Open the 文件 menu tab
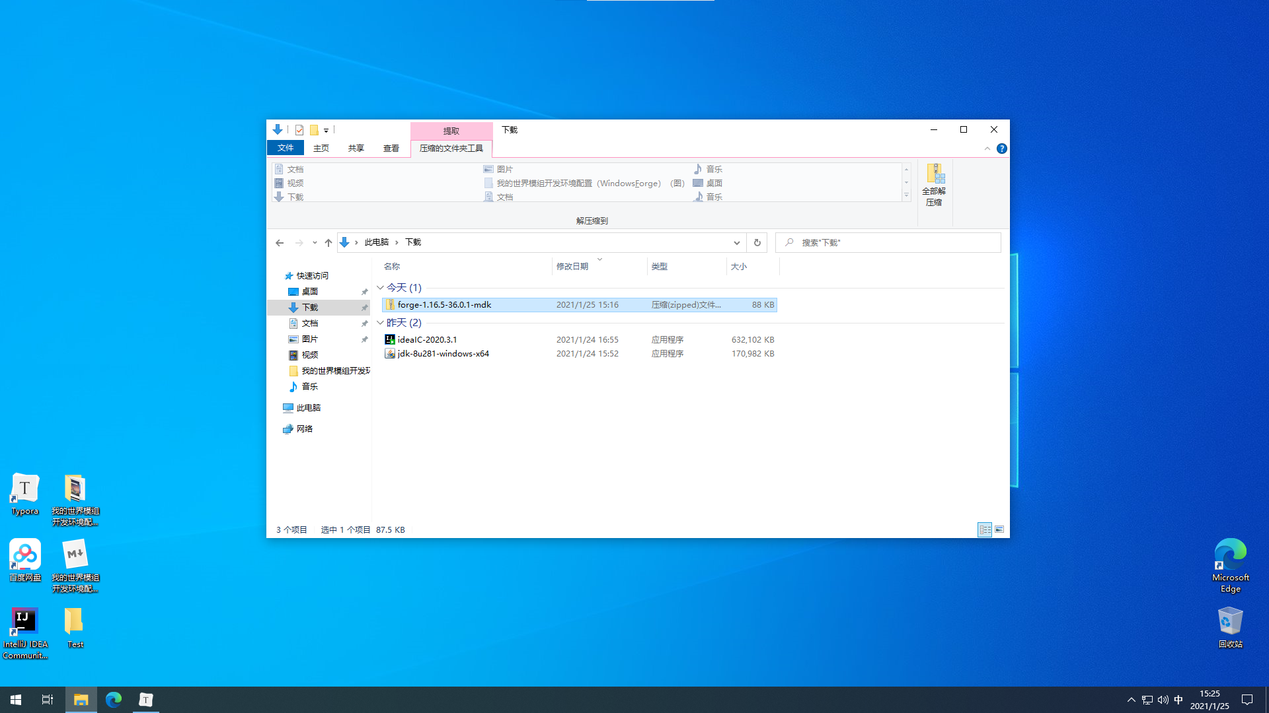The width and height of the screenshot is (1269, 713). [x=286, y=149]
